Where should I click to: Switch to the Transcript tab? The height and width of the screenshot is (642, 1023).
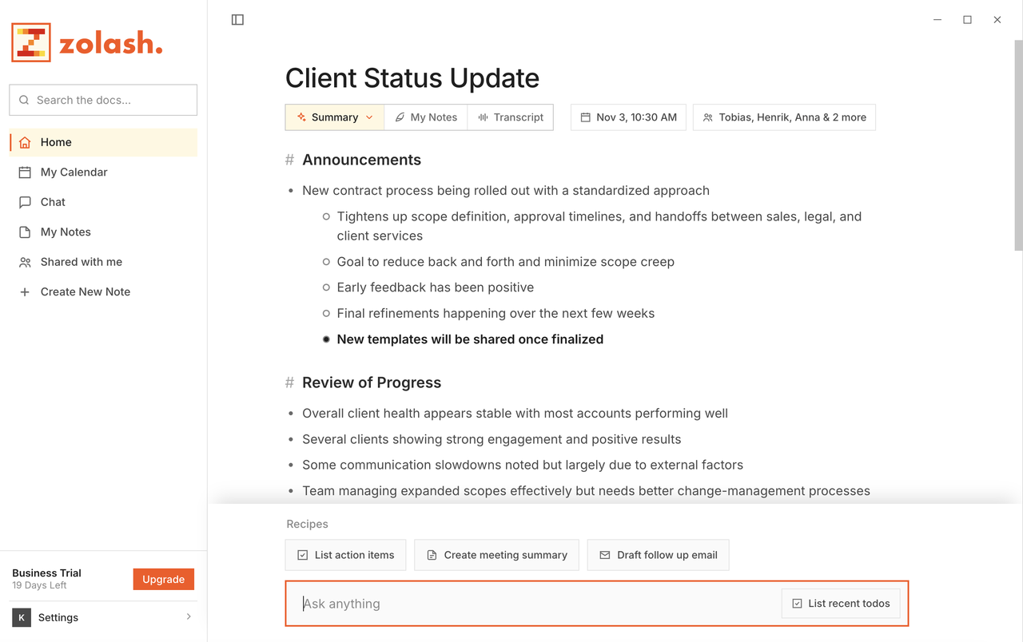point(511,117)
